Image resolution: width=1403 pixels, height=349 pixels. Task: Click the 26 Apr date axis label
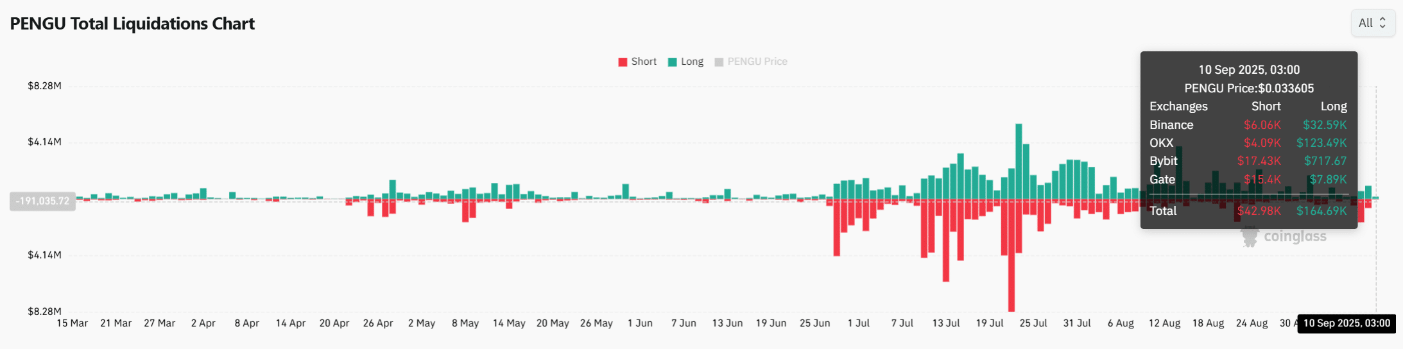click(x=378, y=323)
